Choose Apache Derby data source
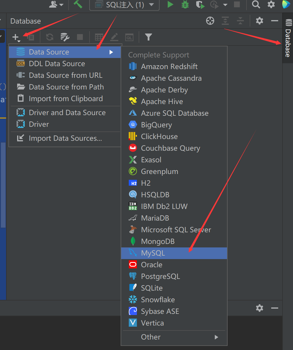 174,90
